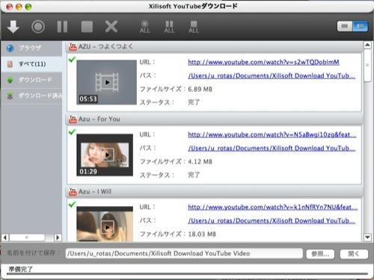Image resolution: width=374 pixels, height=280 pixels.
Task: Open the ブラウザ sidebar item
Action: 31,49
